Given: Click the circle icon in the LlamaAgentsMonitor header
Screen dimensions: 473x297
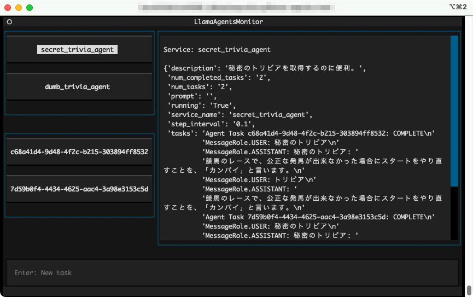Looking at the screenshot, I should tap(9, 22).
